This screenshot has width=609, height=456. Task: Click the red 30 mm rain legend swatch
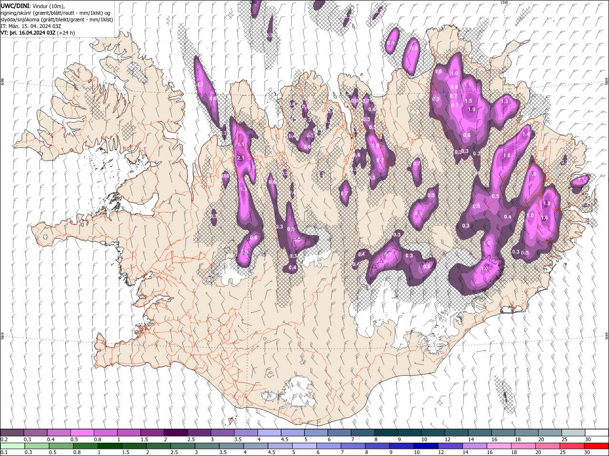click(596, 446)
